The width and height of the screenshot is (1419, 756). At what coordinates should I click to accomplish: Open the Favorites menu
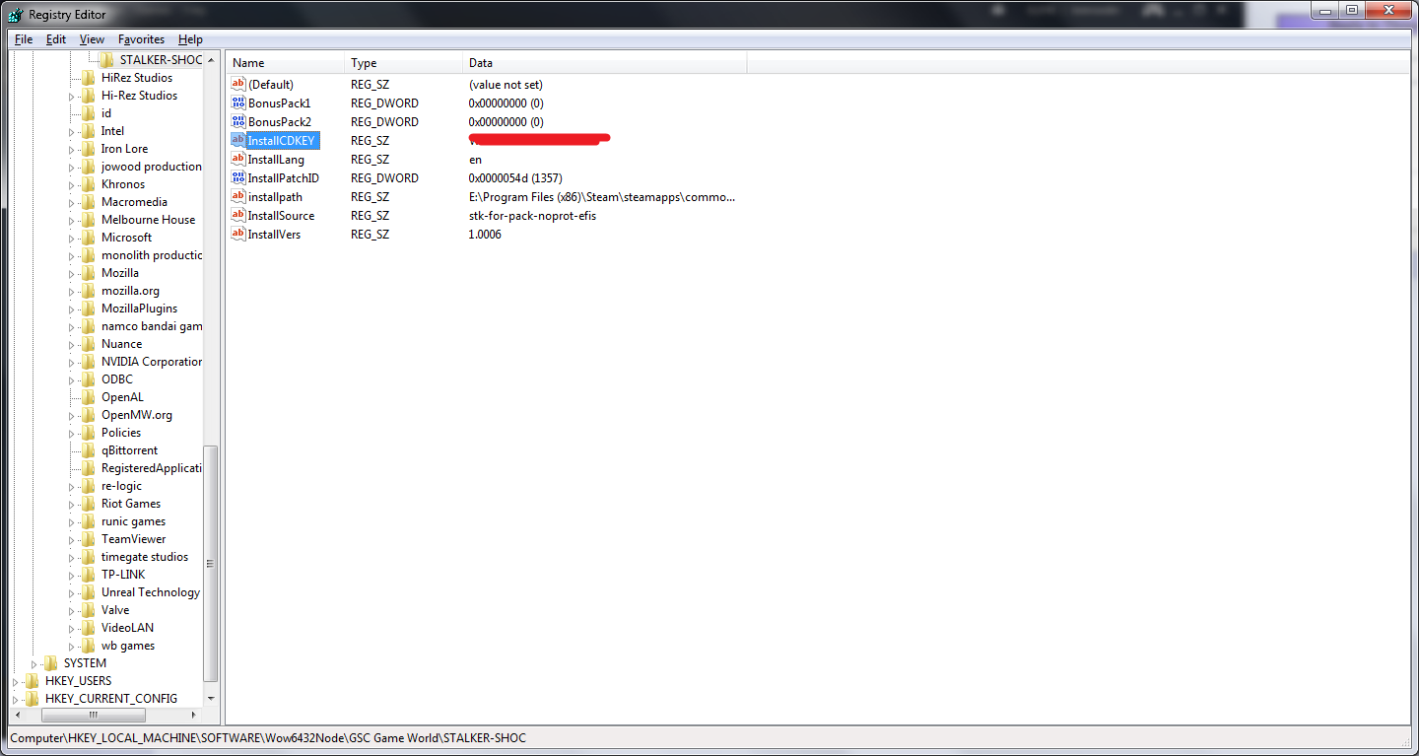(x=141, y=39)
